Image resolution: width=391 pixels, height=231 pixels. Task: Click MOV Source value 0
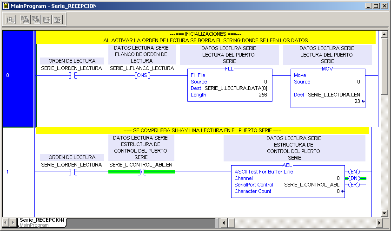(x=358, y=82)
